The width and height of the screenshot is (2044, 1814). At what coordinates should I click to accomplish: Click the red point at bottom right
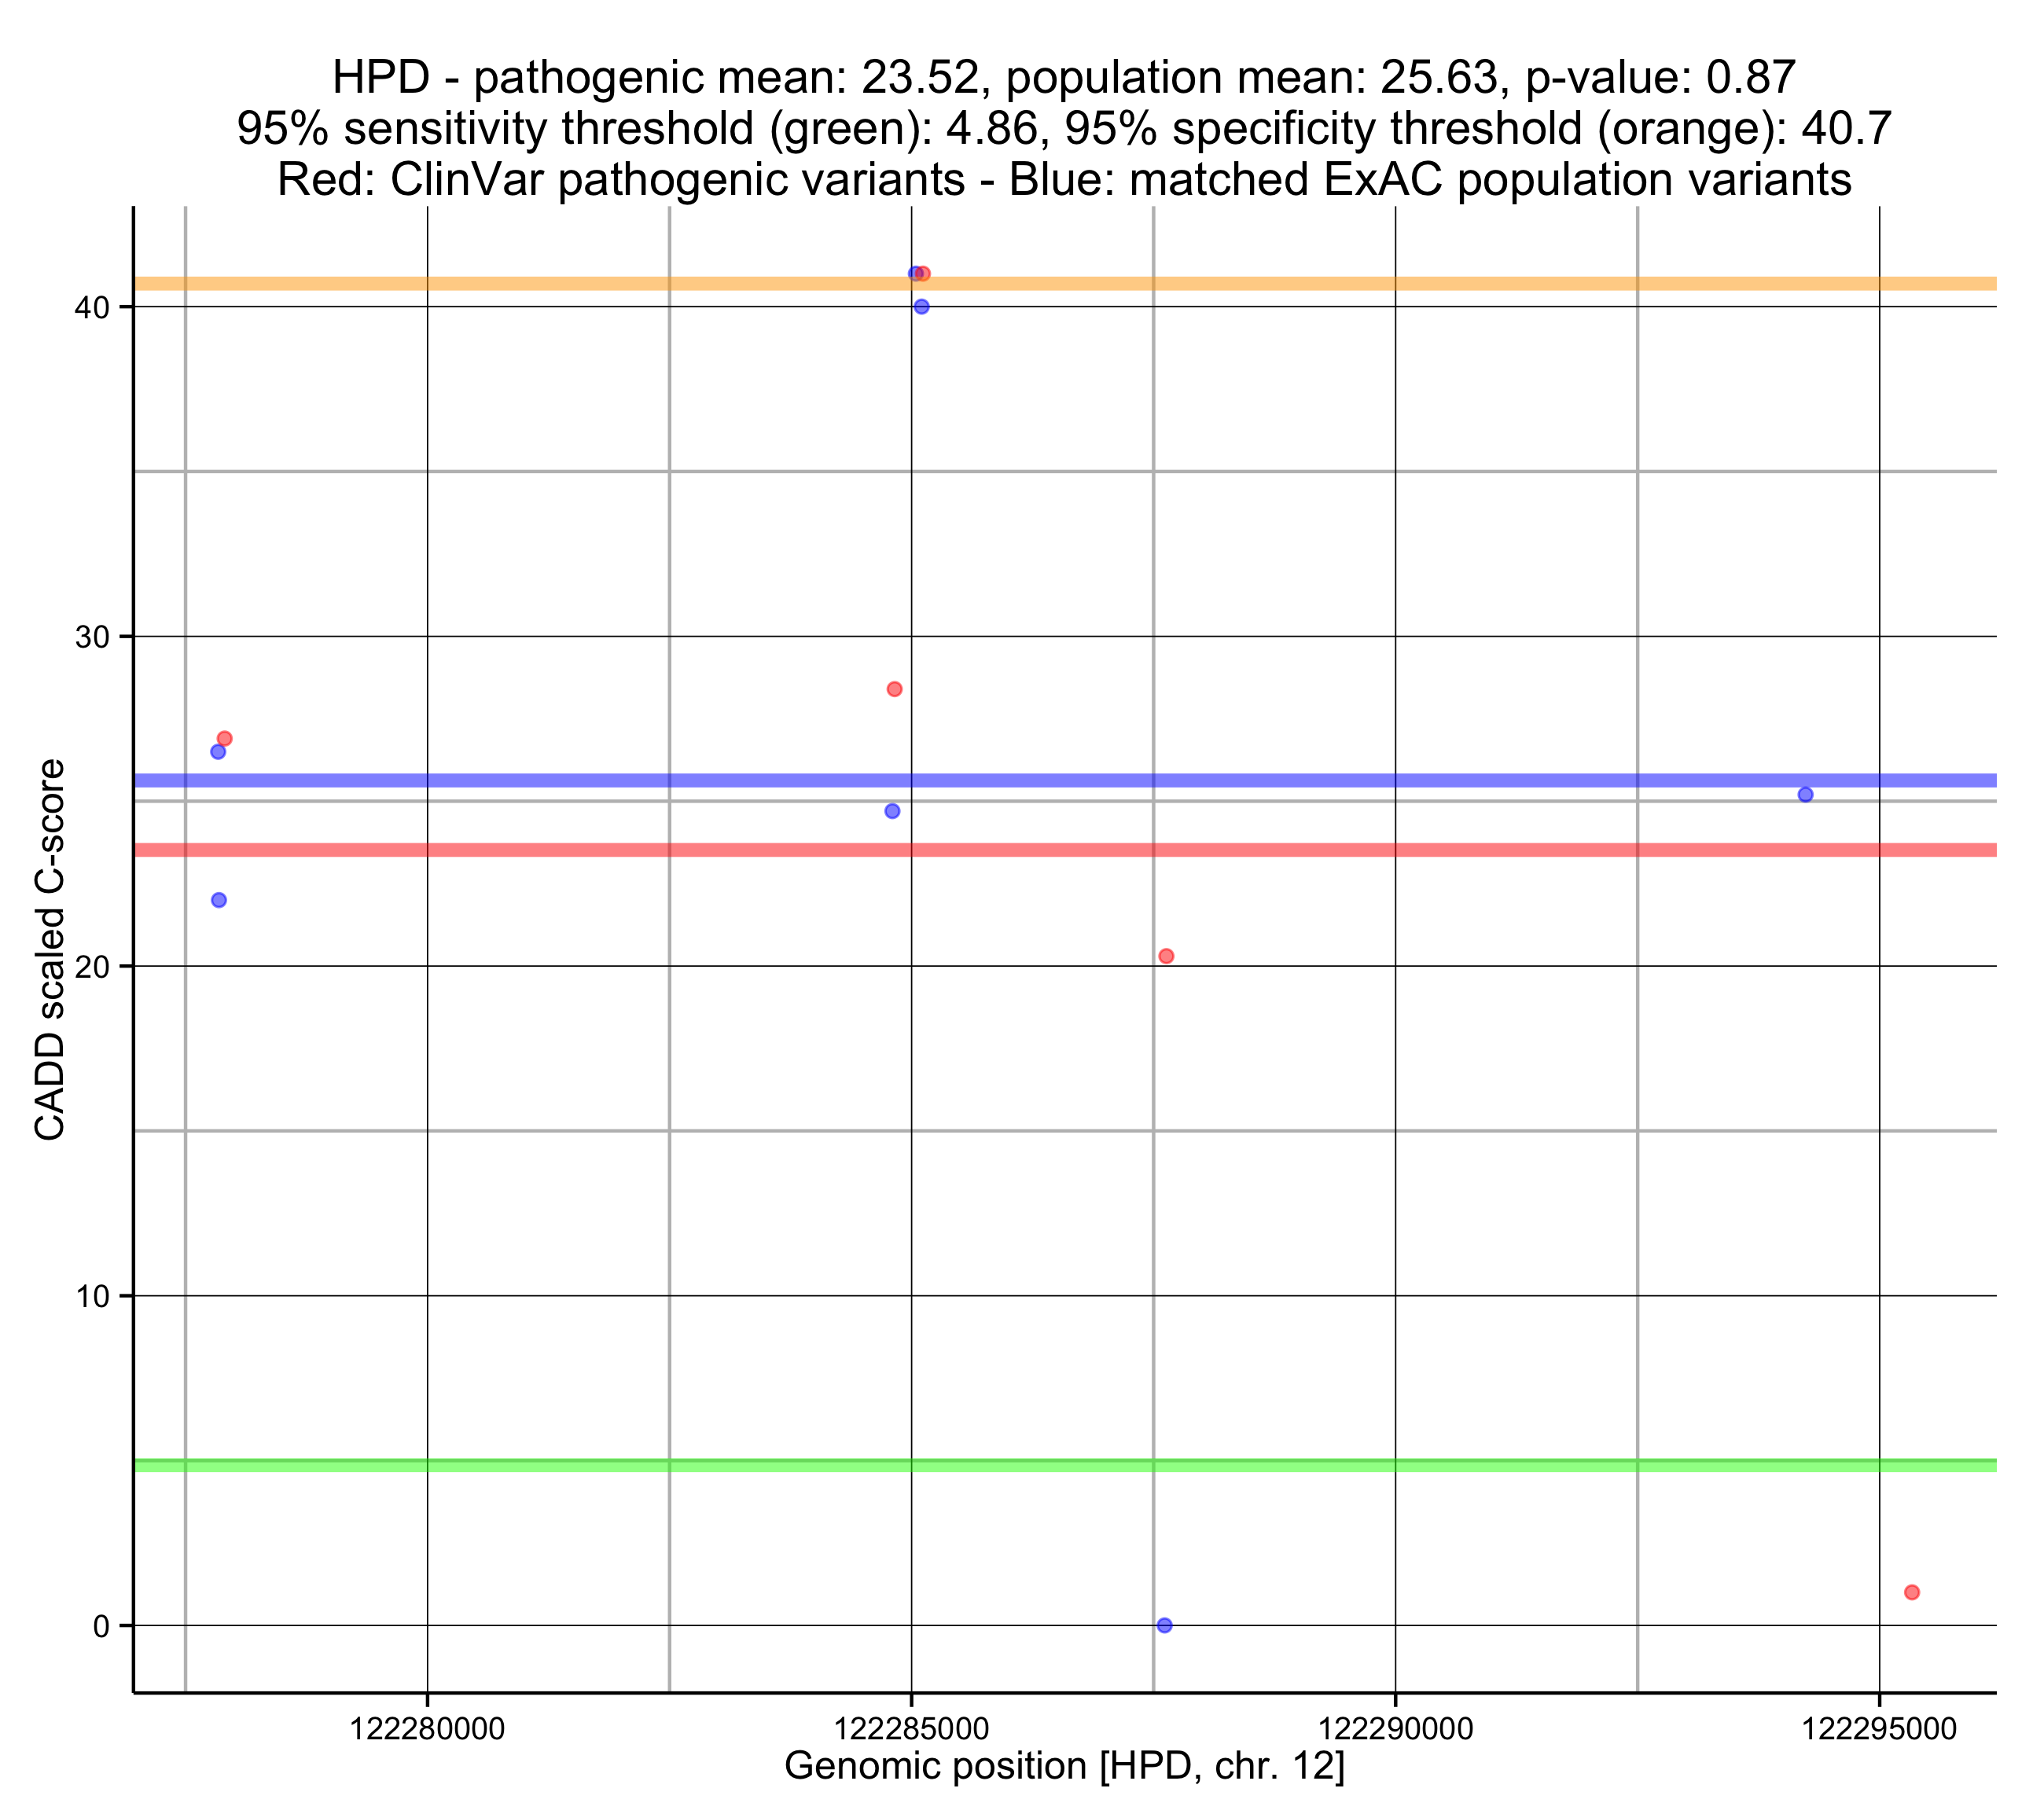[x=1912, y=1592]
